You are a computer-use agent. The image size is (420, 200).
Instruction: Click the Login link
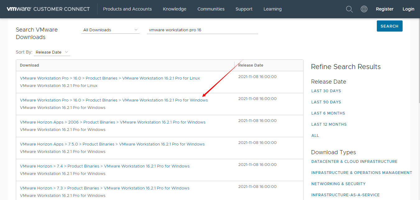click(408, 9)
